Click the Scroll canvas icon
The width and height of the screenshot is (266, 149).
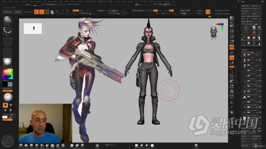pos(232,26)
